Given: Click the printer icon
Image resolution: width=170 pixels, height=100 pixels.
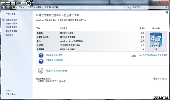Looking at the screenshot, I should [x=134, y=55].
